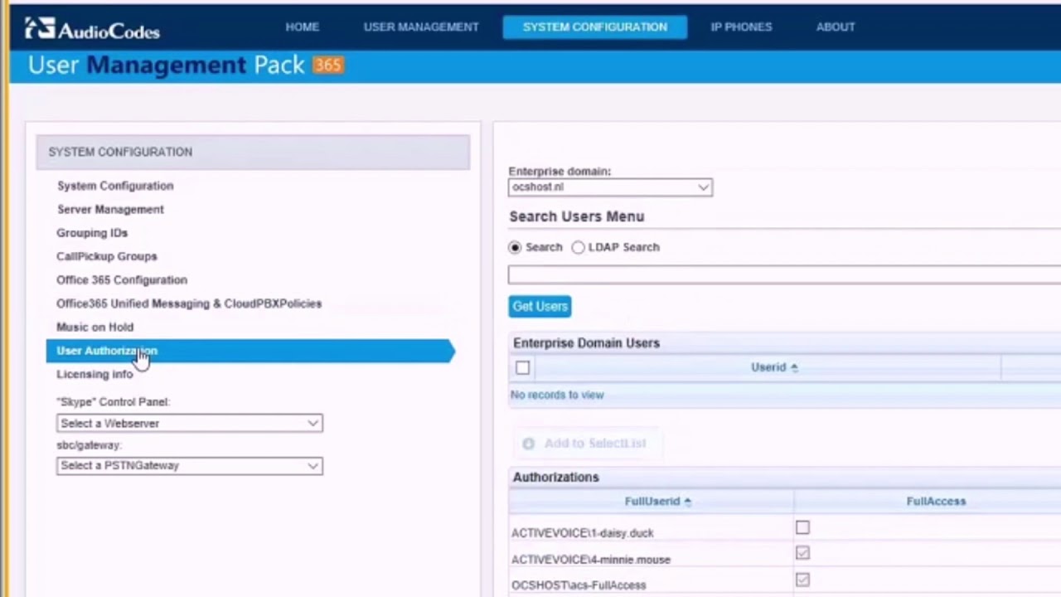Screen dimensions: 1061x597
Task: Toggle FullAccess for 1-daisy.duck
Action: [x=802, y=527]
